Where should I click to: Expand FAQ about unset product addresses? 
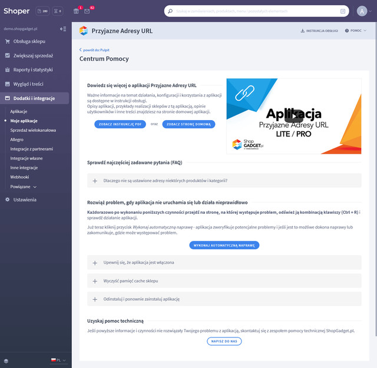coord(224,181)
